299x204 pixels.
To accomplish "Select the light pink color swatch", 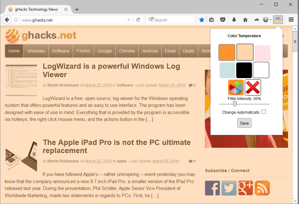I will tap(263, 53).
